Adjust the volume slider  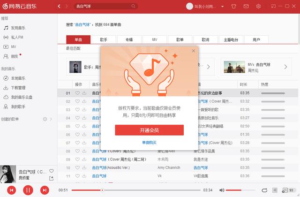pyautogui.click(x=240, y=190)
